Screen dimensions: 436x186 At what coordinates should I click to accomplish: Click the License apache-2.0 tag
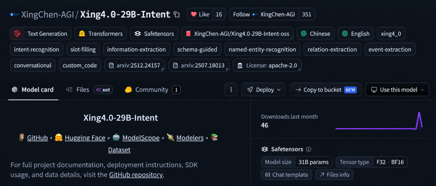267,65
